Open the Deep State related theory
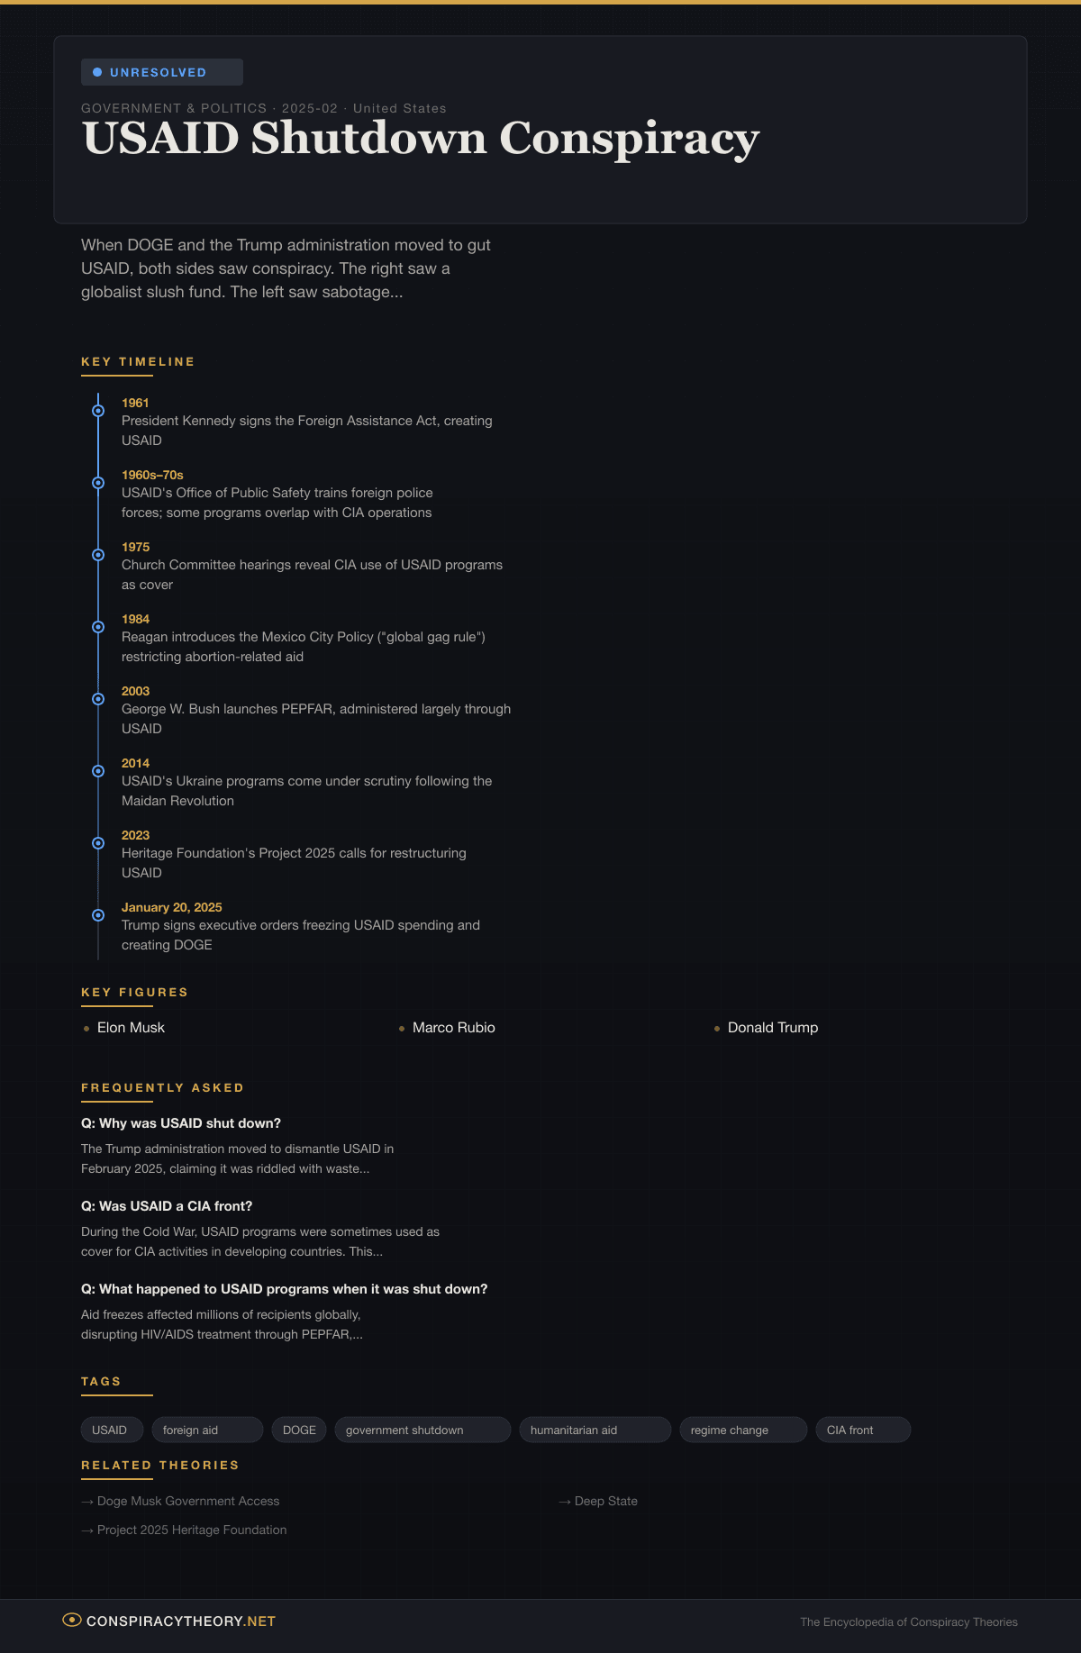This screenshot has height=1653, width=1081. click(605, 1501)
